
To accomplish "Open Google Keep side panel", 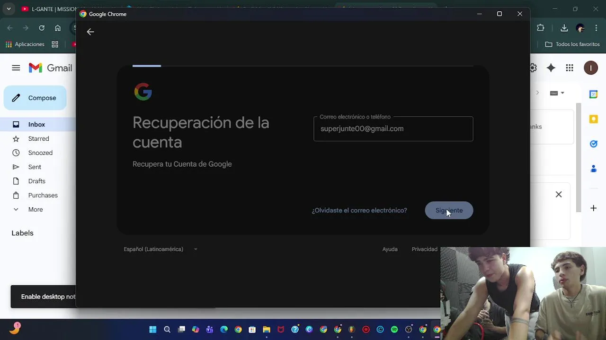I will pos(593,119).
